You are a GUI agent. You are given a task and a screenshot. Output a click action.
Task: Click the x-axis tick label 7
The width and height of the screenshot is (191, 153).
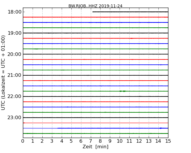click(x=91, y=141)
